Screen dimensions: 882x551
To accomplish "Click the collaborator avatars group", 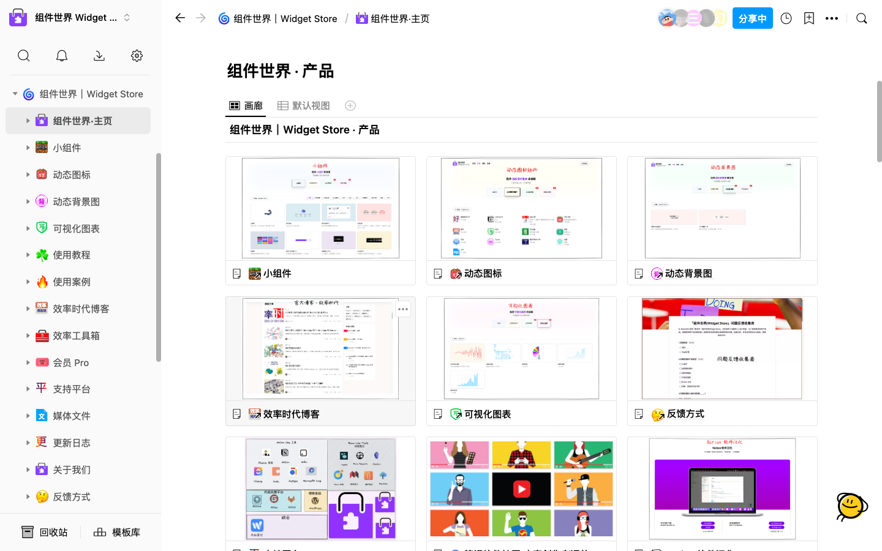I will pos(693,18).
